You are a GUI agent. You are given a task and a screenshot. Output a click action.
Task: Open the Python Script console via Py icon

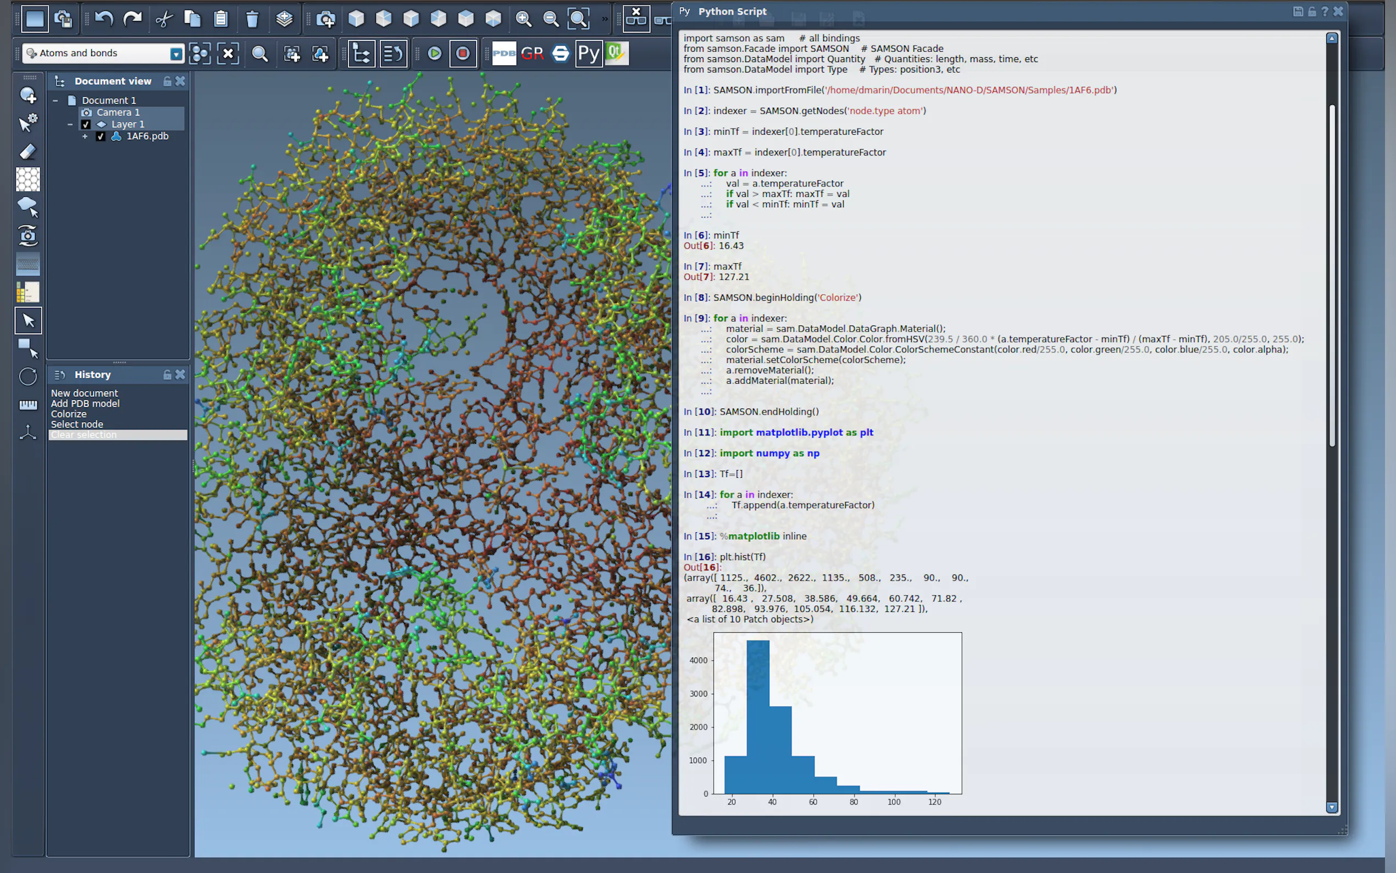tap(588, 53)
